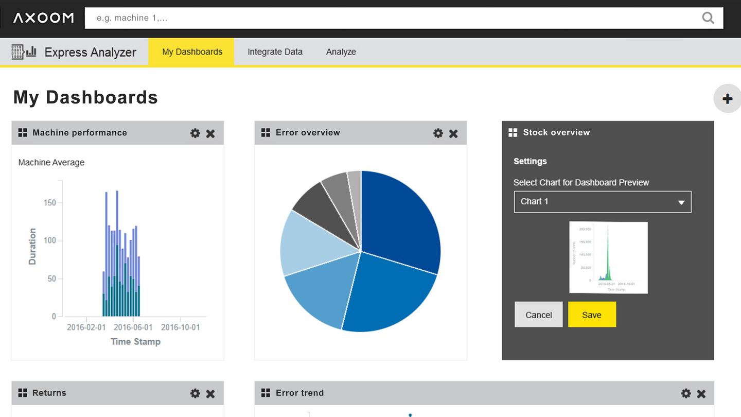741x417 pixels.
Task: Open the Analyze tab
Action: click(x=341, y=51)
